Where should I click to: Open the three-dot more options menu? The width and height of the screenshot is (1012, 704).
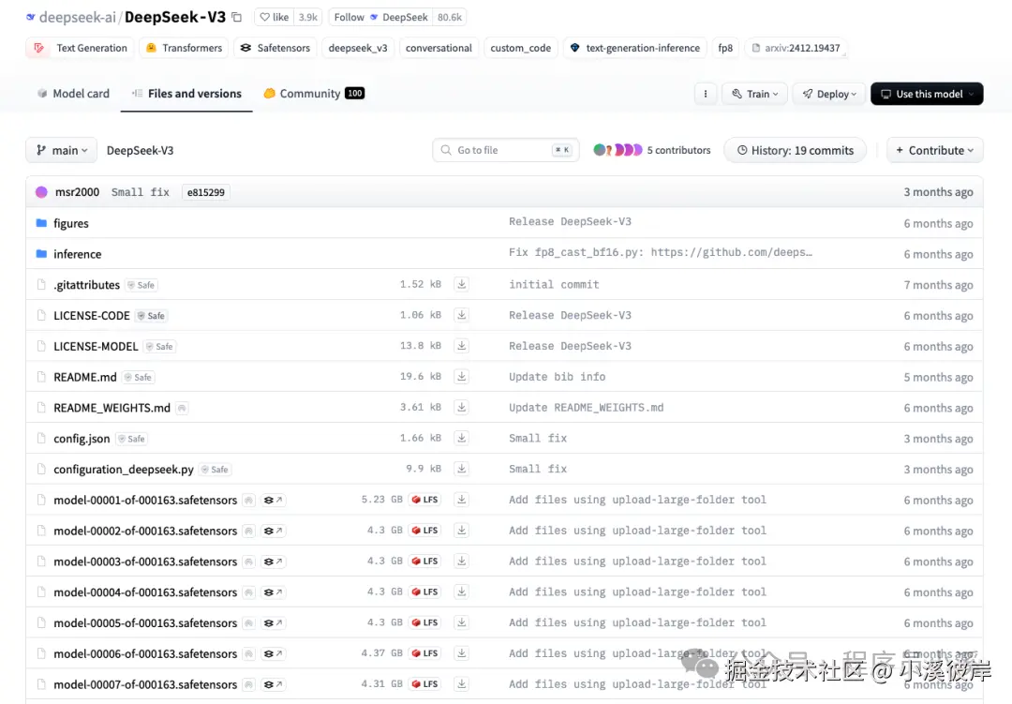[x=706, y=94]
